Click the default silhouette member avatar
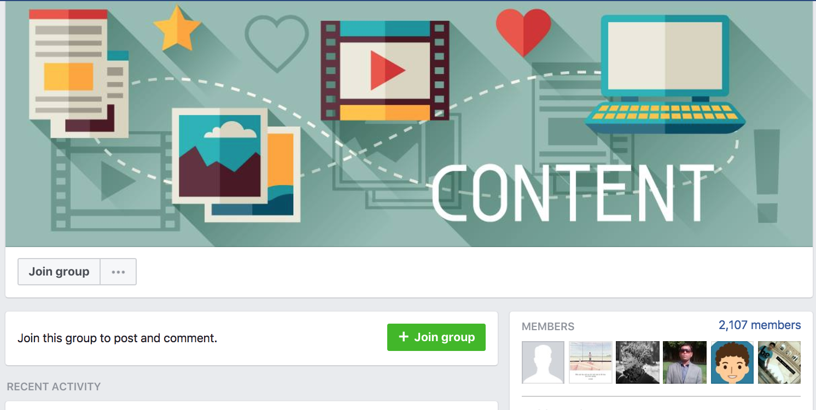The height and width of the screenshot is (410, 816). pyautogui.click(x=543, y=362)
